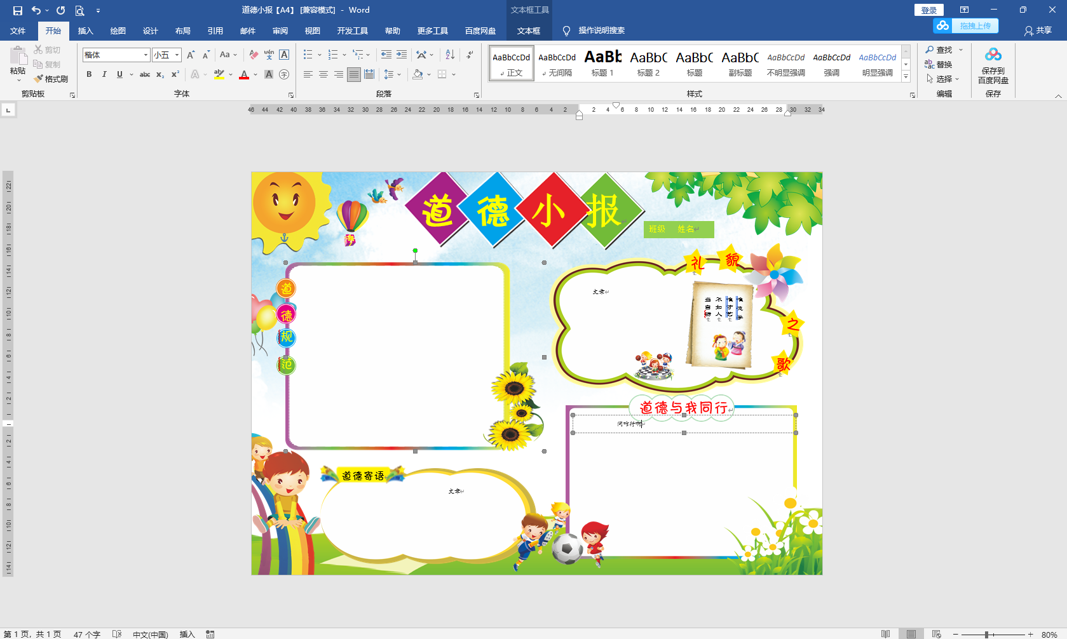Redo the last action
Image resolution: width=1067 pixels, height=639 pixels.
[x=61, y=10]
